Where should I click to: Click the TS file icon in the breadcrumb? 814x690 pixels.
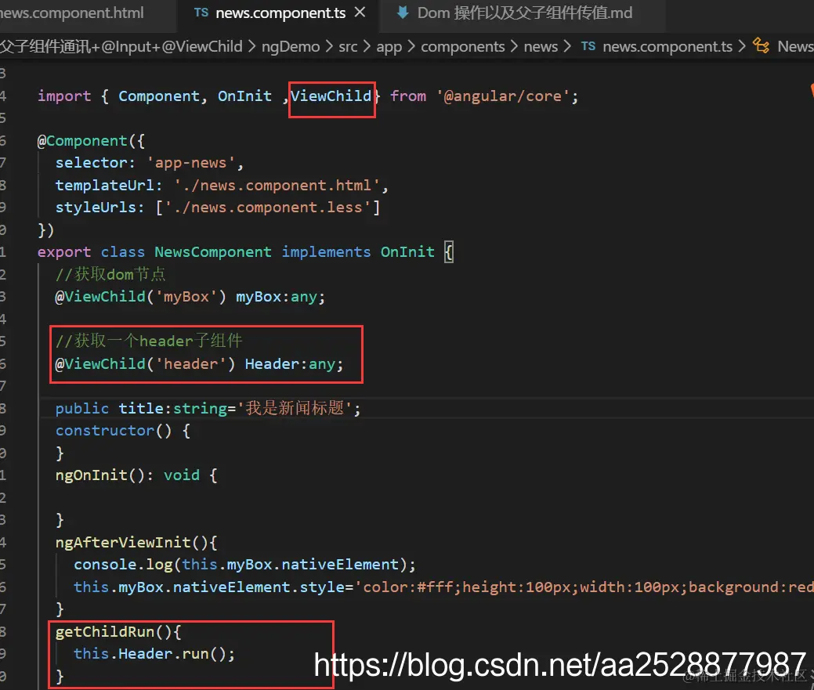(588, 46)
